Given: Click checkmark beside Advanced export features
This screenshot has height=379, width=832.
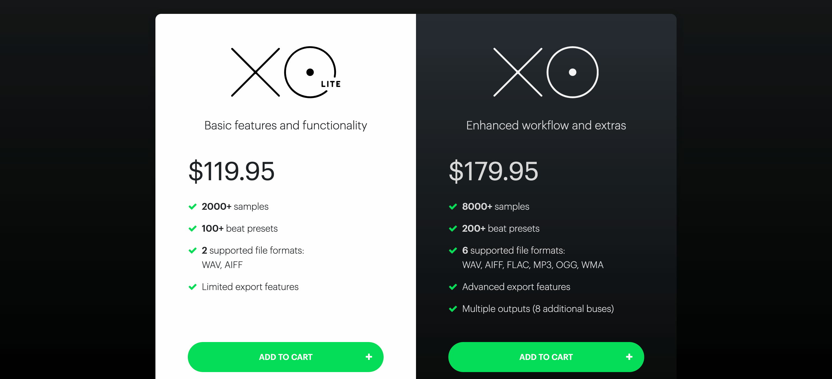Looking at the screenshot, I should tap(453, 287).
